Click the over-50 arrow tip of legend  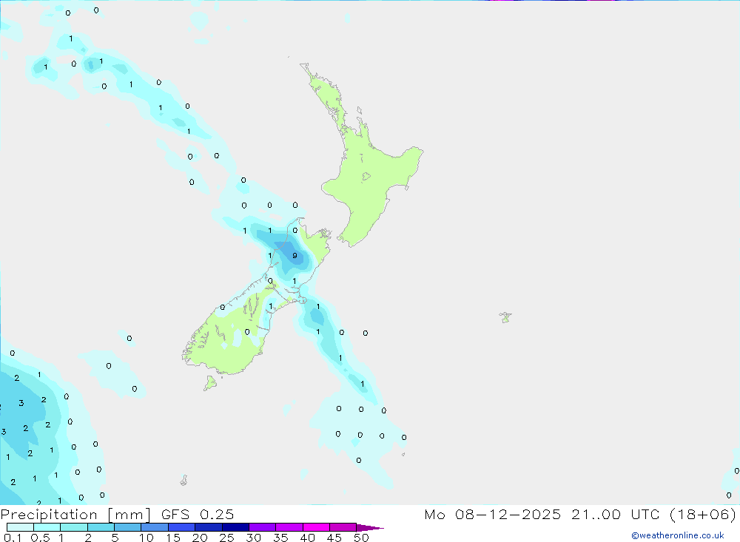[x=370, y=528]
